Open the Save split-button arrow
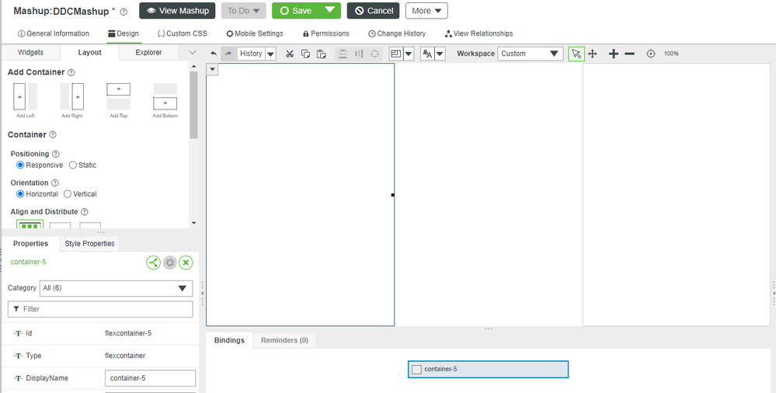Screen dimensions: 776x393 (329, 10)
